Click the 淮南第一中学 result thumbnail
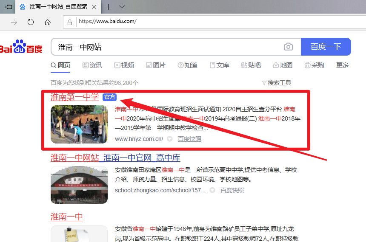Viewport: 366px width, 242px height. (79, 124)
